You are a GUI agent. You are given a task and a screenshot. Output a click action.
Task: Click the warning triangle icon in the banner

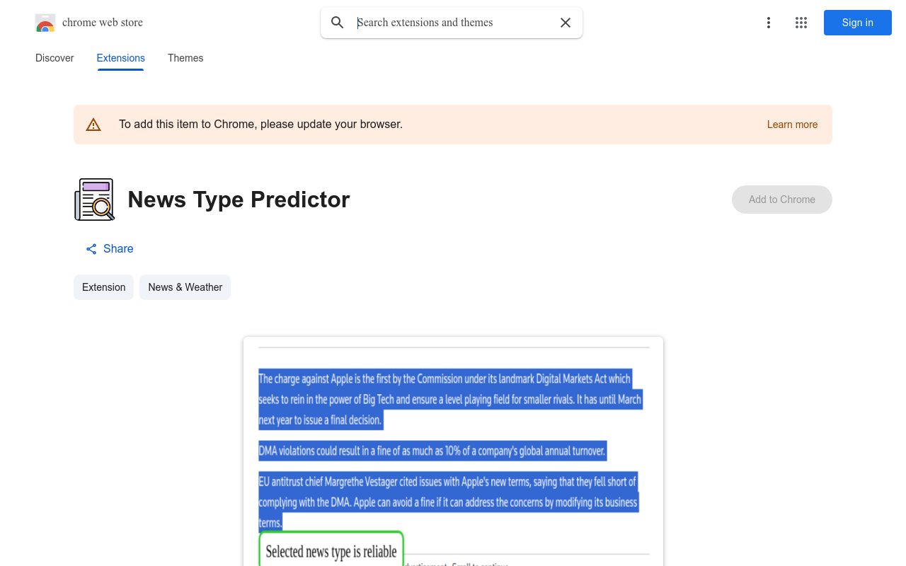coord(93,124)
